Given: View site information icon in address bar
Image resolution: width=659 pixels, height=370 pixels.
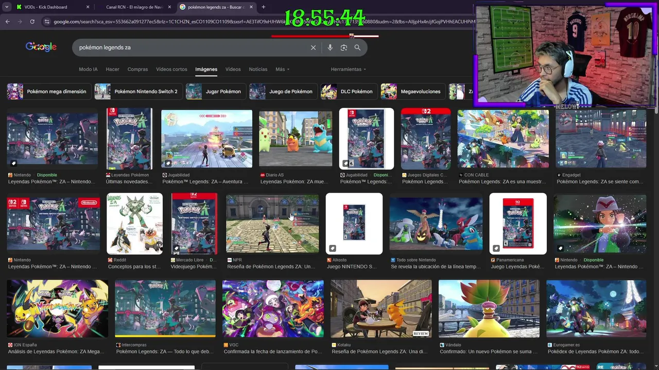Looking at the screenshot, I should [47, 22].
